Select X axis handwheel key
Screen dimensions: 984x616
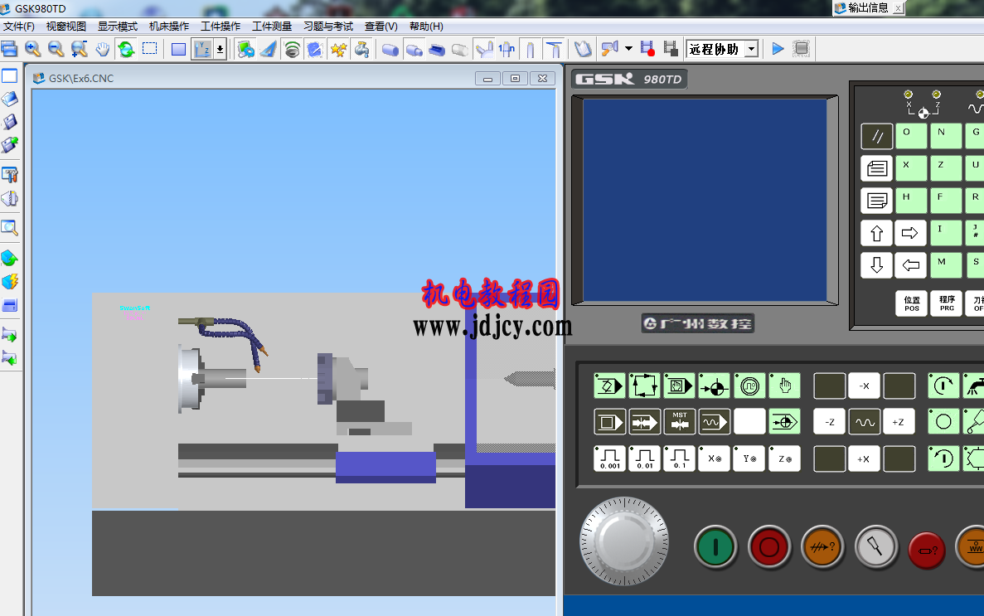pyautogui.click(x=715, y=458)
